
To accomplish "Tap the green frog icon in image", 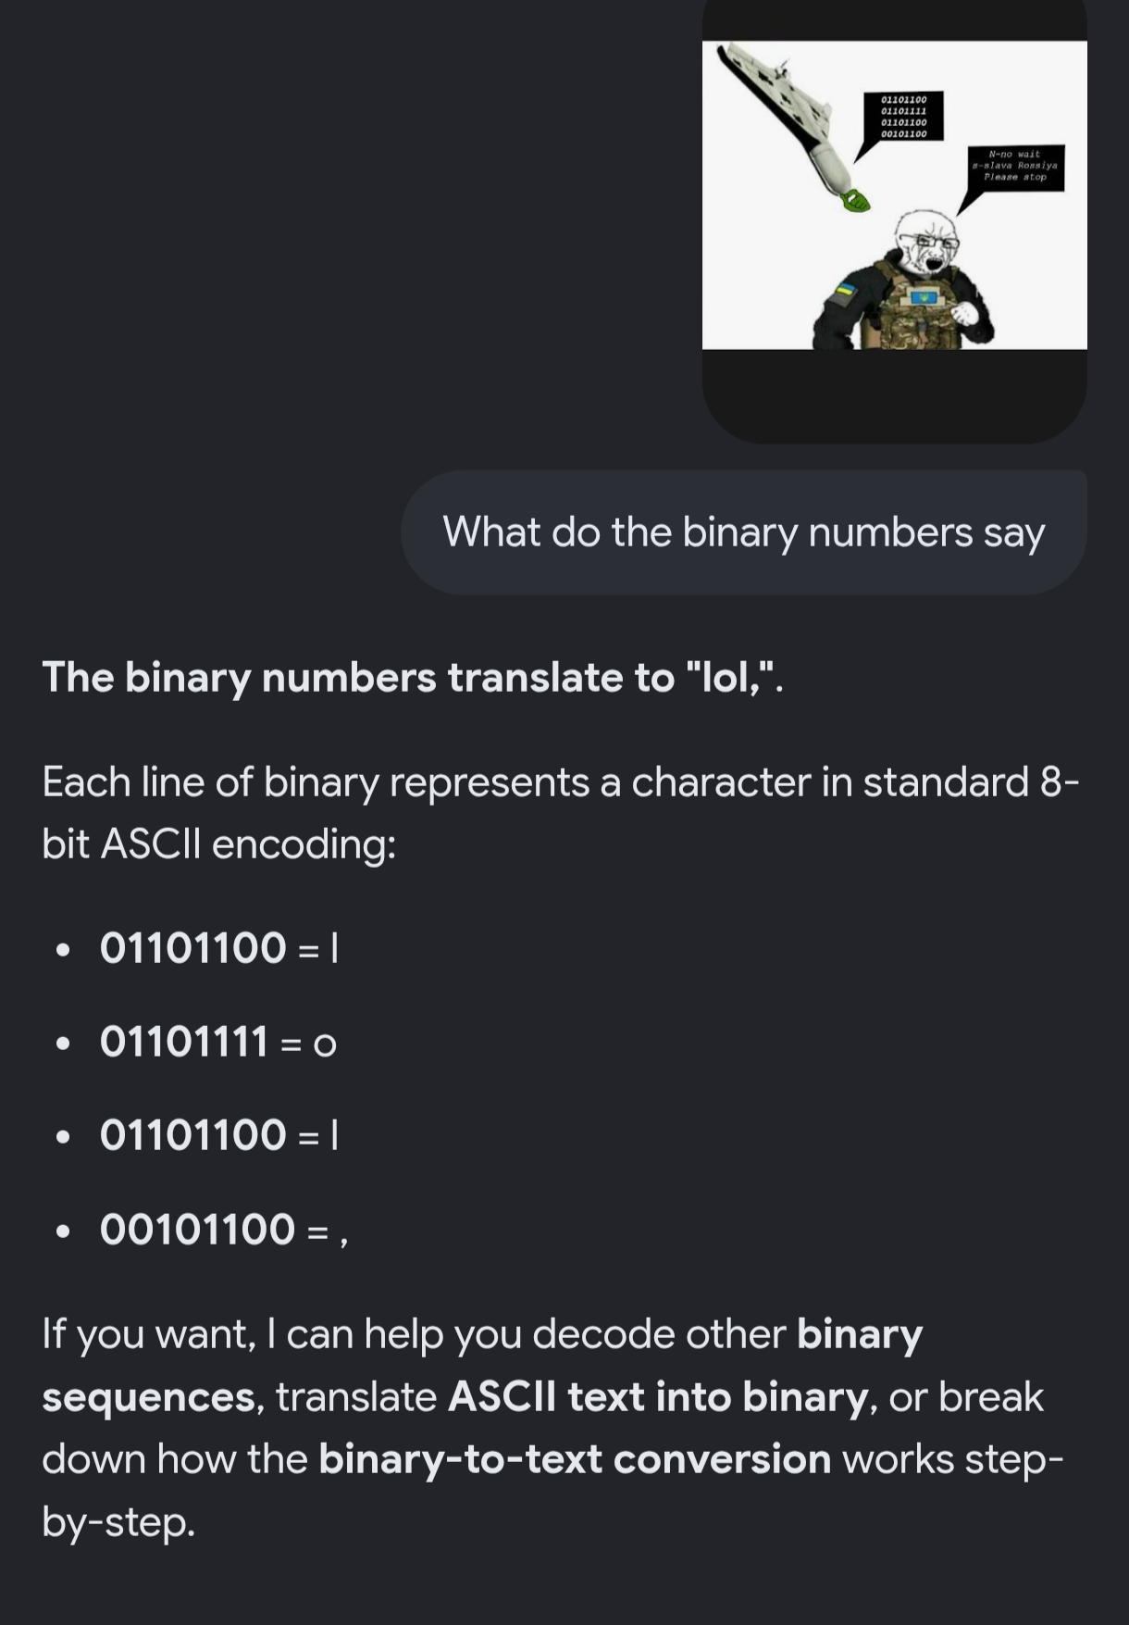I will coord(855,200).
